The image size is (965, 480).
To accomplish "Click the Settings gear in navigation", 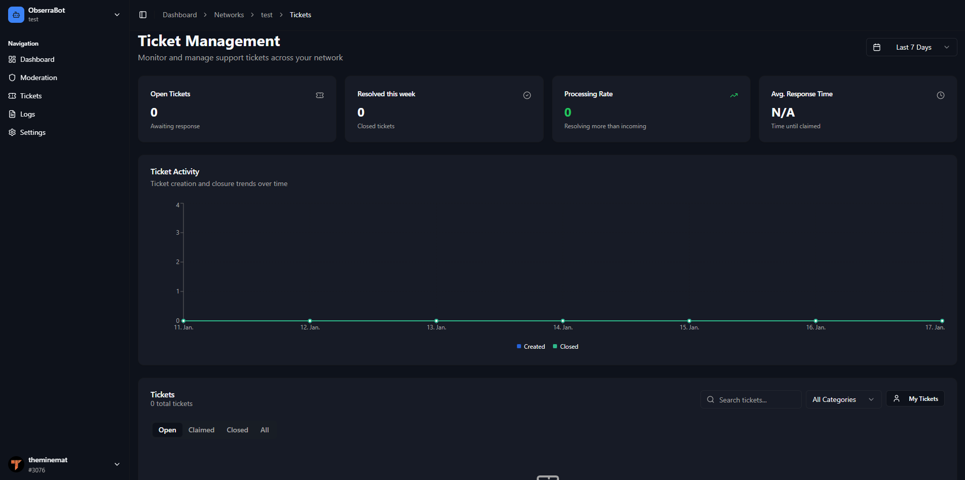I will (x=12, y=132).
